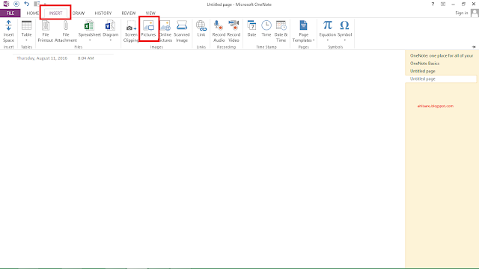Insert an Excel Spreadsheet
This screenshot has width=479, height=269.
pyautogui.click(x=89, y=30)
